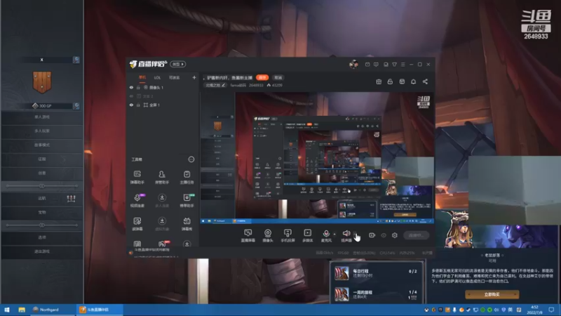
Task: Open the 虚拟形象 download tool
Action: coord(162,223)
